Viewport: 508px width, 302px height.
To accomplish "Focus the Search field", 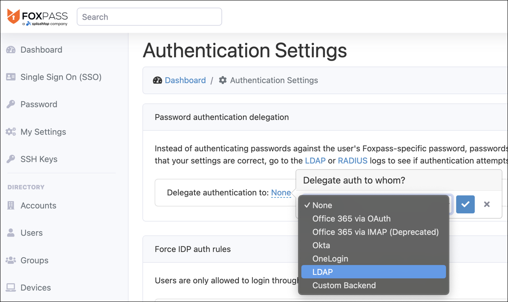I will (x=149, y=17).
